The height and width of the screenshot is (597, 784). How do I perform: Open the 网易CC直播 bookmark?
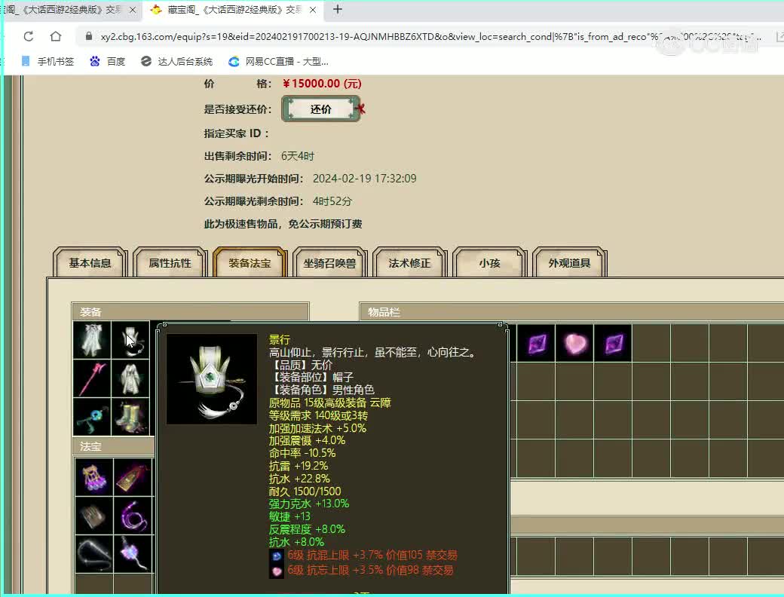[x=278, y=62]
